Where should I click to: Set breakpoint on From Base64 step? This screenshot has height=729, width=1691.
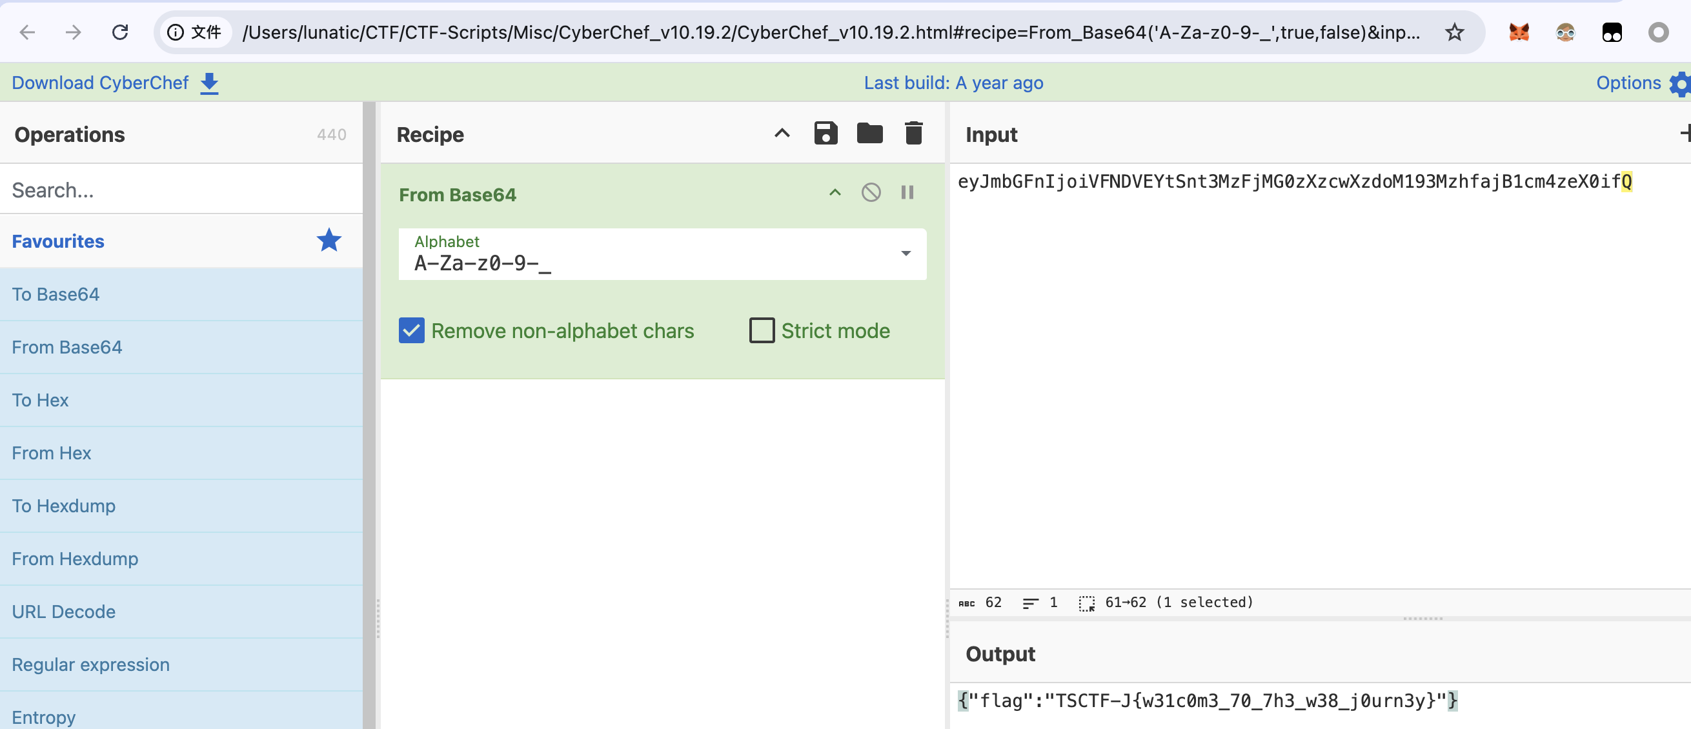click(907, 193)
